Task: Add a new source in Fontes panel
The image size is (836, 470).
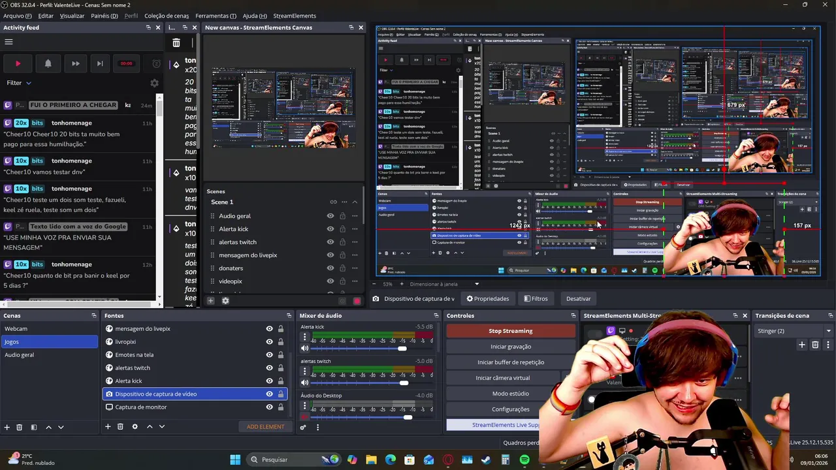Action: coord(108,427)
